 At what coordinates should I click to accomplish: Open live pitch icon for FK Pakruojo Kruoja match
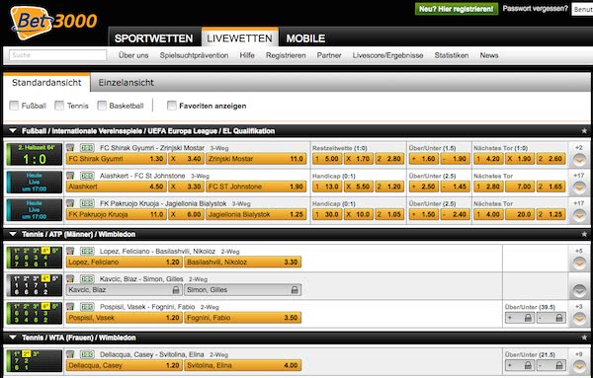click(x=87, y=203)
